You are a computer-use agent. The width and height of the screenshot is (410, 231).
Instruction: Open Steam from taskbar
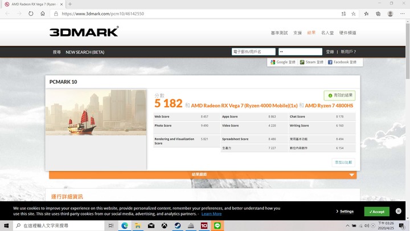point(178,225)
